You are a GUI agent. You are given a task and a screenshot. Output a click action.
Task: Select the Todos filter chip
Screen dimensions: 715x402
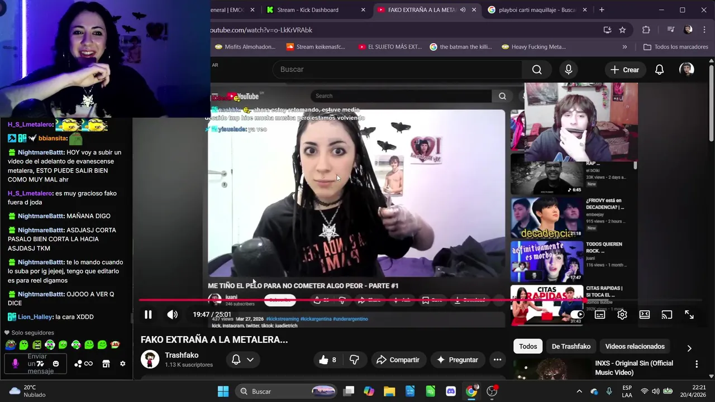pos(528,347)
